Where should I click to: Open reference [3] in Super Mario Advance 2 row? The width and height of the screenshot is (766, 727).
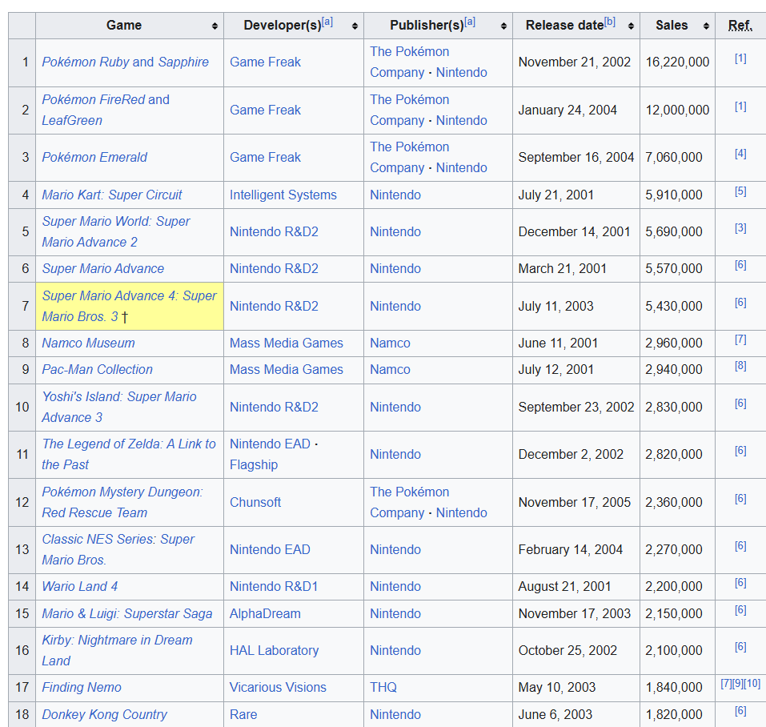[x=740, y=228]
